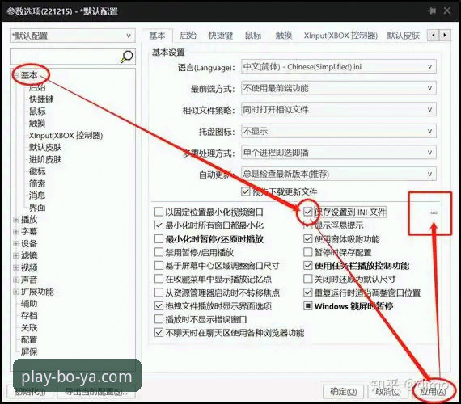Switch to XInput(XBOX 控制器) tab
The width and height of the screenshot is (461, 404).
(340, 36)
